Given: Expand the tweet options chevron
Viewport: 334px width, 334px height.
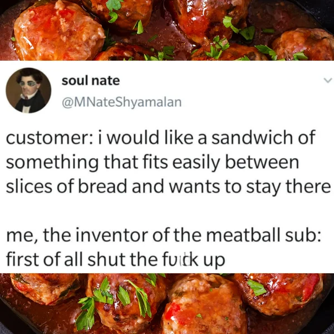Looking at the screenshot, I should [328, 81].
